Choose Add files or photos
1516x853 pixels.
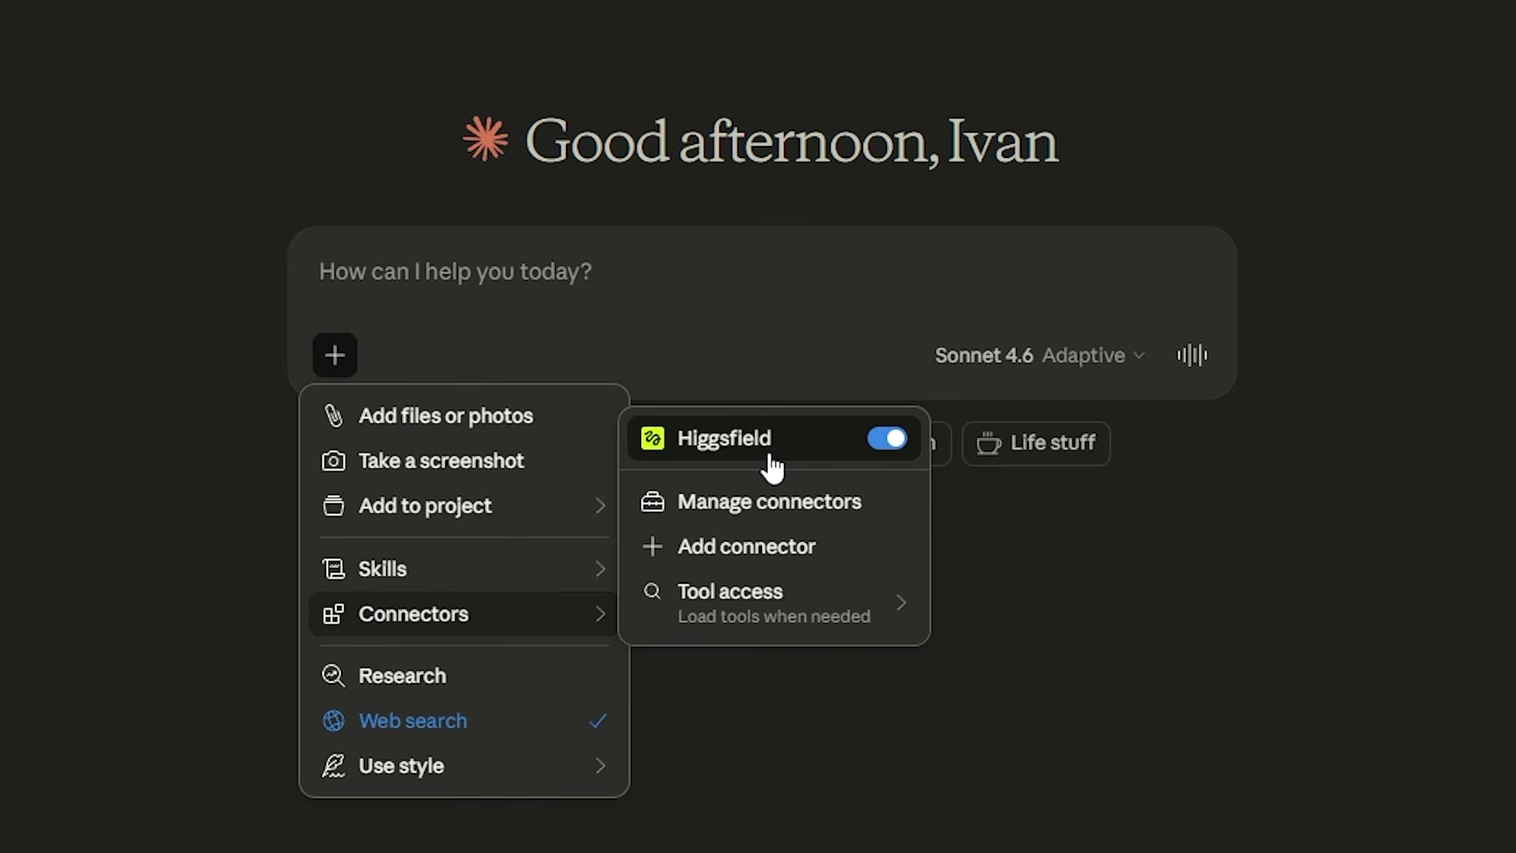point(463,416)
